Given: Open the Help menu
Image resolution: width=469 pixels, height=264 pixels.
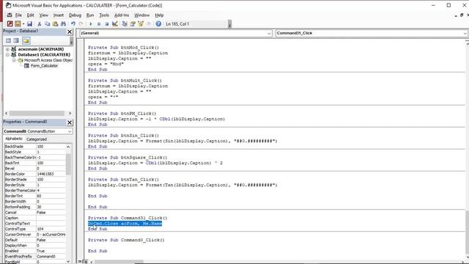Looking at the screenshot, I should 159,15.
